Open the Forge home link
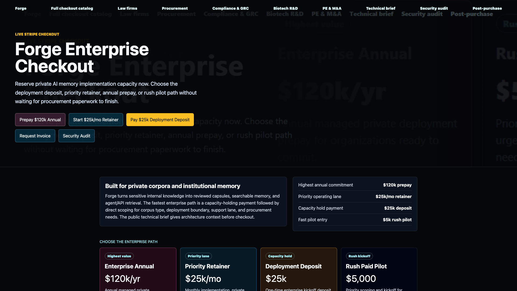 click(21, 8)
